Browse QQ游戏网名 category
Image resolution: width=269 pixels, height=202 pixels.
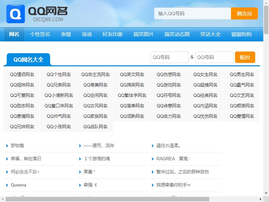pos(169,85)
